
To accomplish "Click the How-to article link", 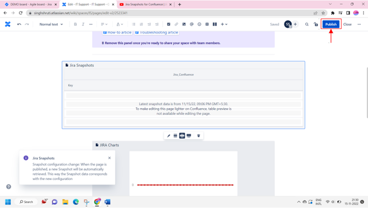I will coord(117,33).
